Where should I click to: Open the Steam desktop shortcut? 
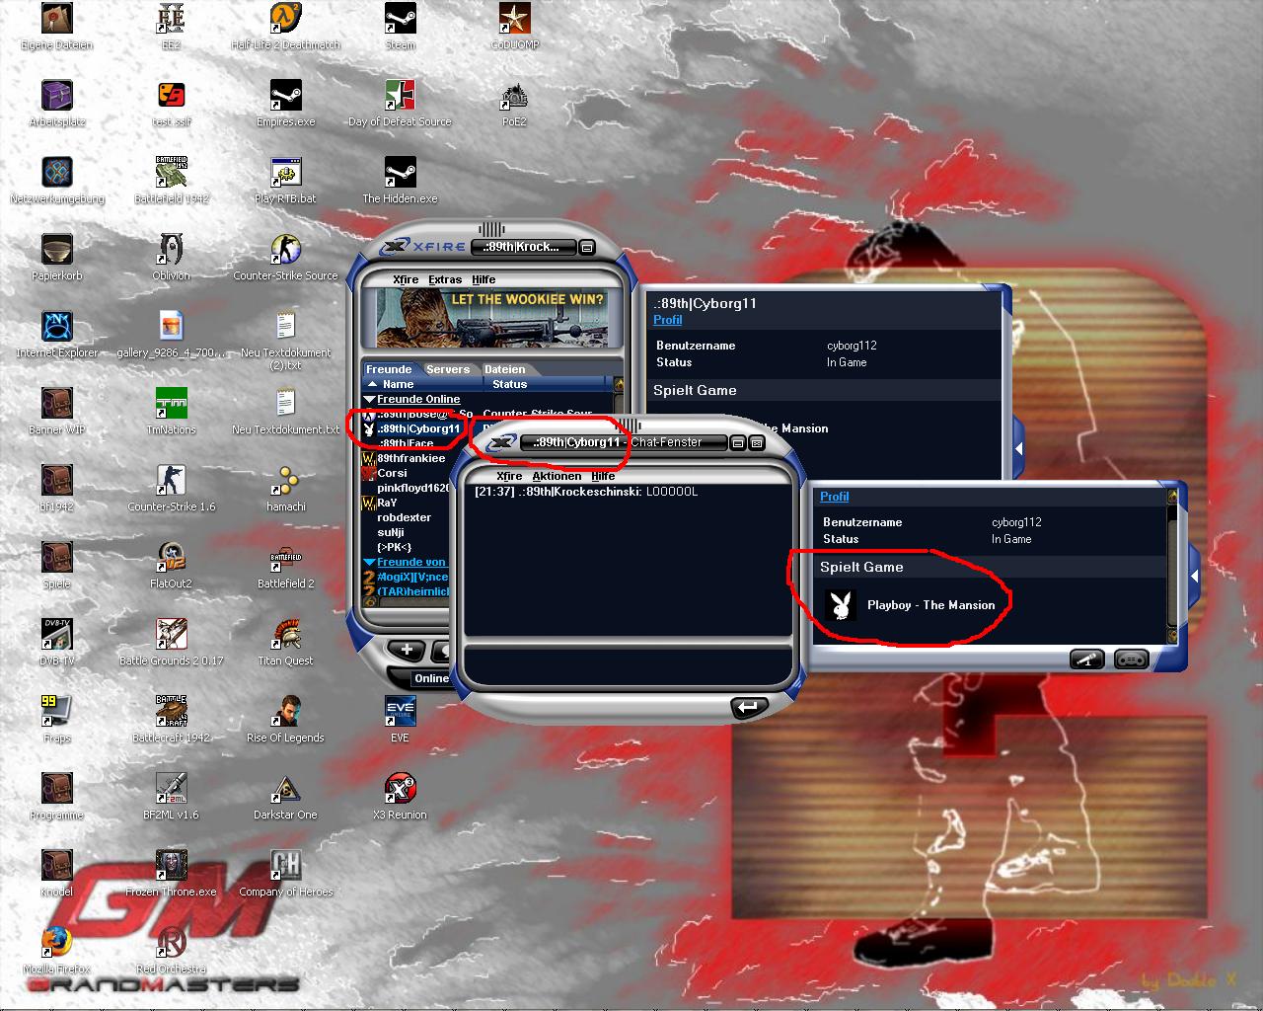click(x=400, y=27)
